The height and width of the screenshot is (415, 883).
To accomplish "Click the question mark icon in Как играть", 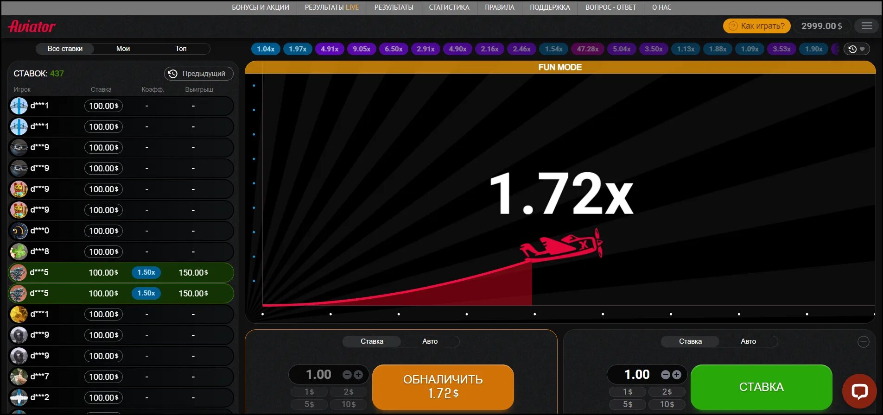I will coord(733,26).
